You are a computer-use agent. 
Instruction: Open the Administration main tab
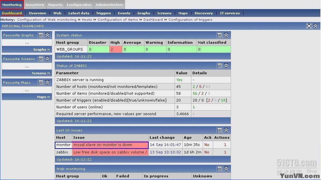109,5
